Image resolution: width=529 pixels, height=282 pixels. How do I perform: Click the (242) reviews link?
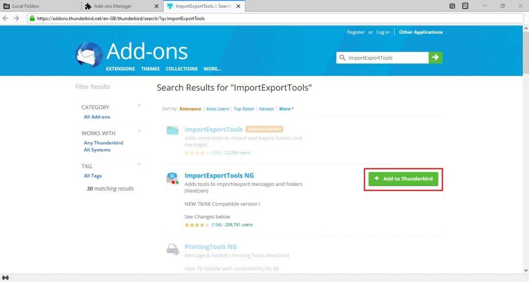[216, 153]
